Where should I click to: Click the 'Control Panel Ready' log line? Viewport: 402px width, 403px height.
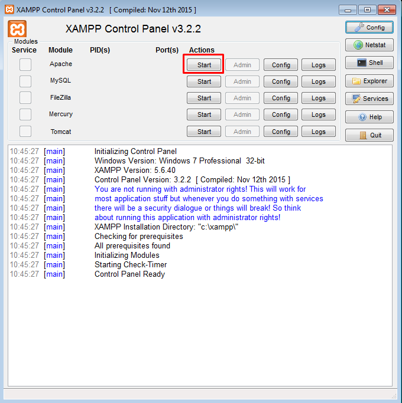(129, 274)
